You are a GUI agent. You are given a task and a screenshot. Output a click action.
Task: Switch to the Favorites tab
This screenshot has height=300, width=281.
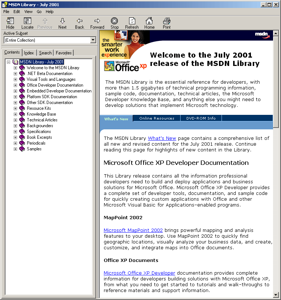tap(63, 53)
